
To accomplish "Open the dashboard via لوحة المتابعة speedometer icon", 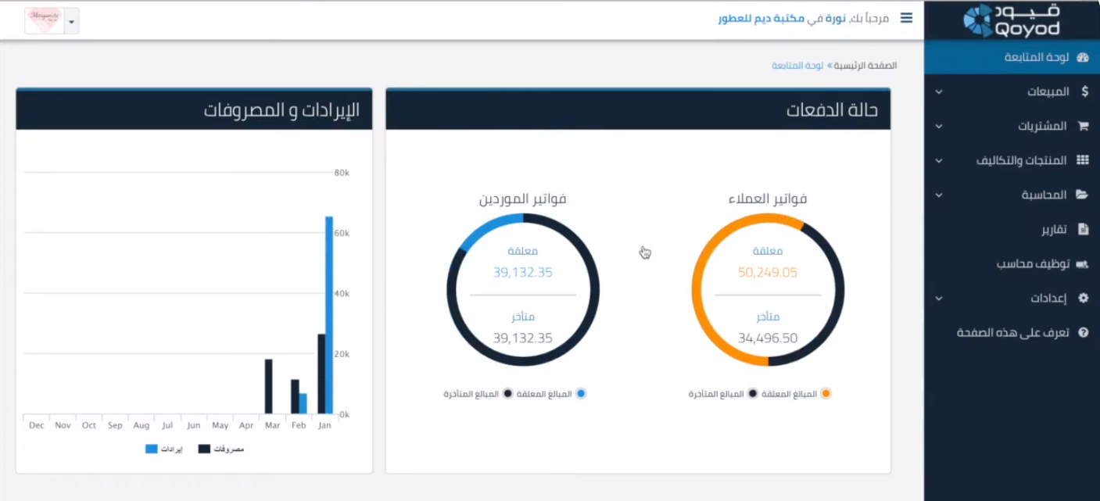I will (1083, 57).
